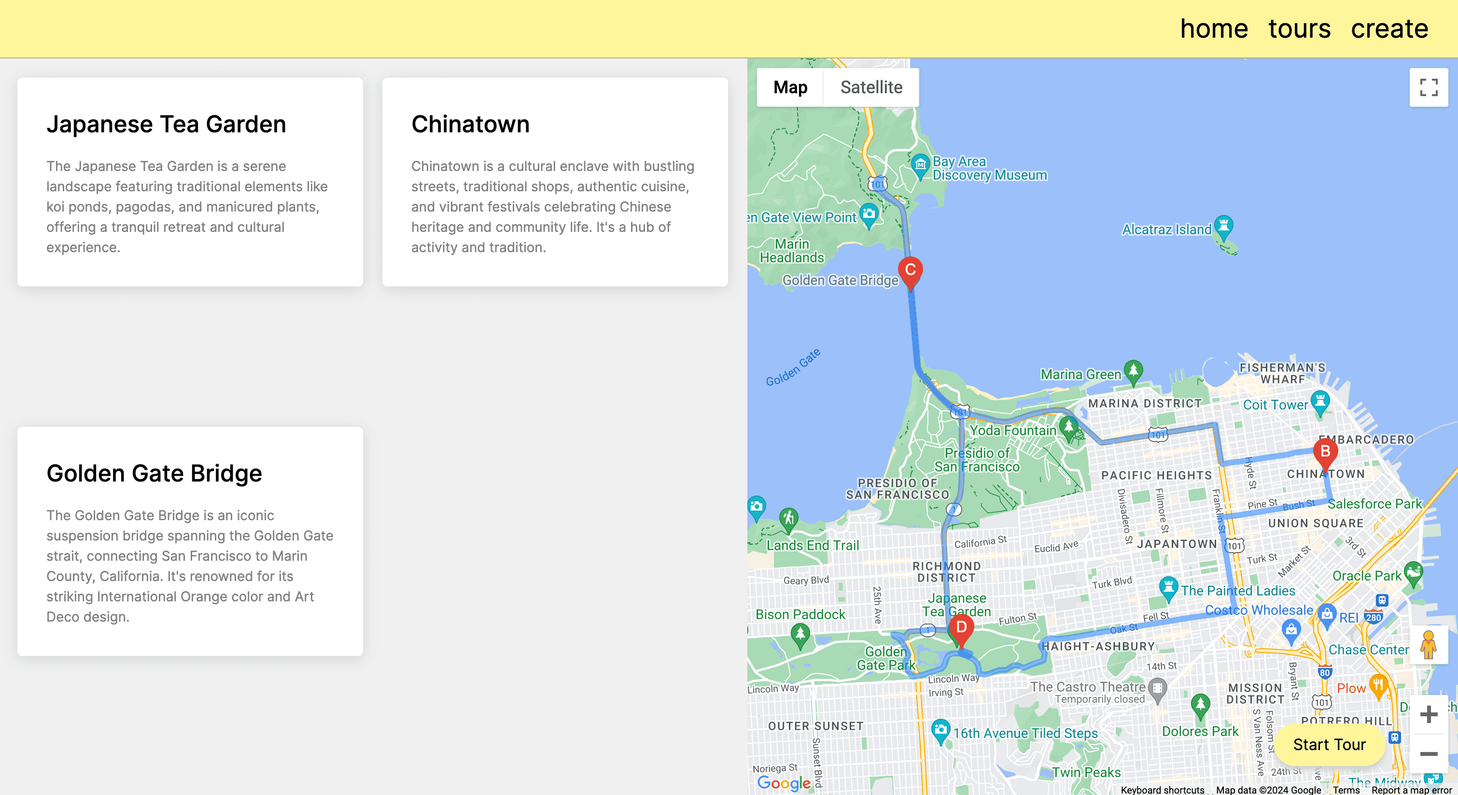The image size is (1458, 795).
Task: Click the Marina Green park icon
Action: pyautogui.click(x=1133, y=371)
